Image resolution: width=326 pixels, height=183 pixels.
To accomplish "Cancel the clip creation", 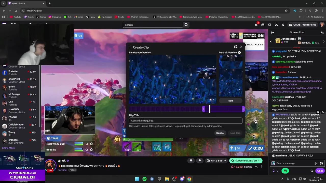I will [x=220, y=133].
